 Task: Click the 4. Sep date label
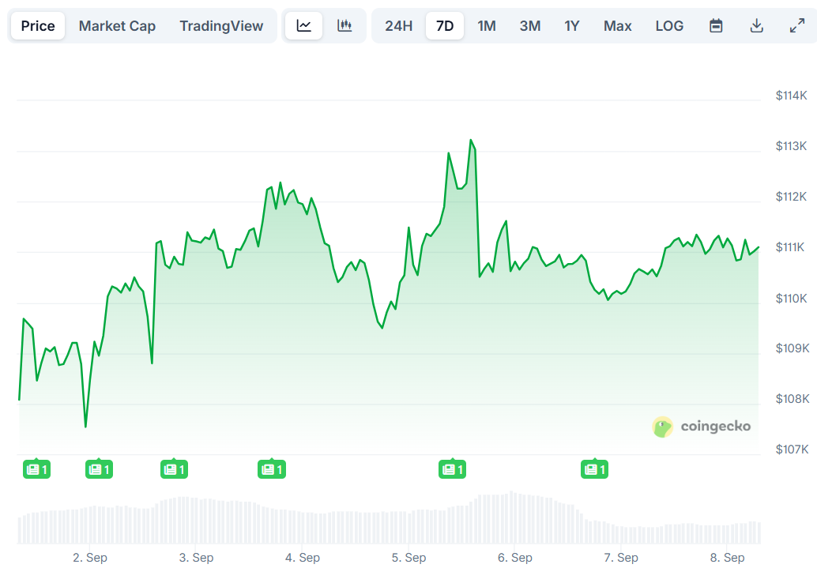pyautogui.click(x=303, y=558)
